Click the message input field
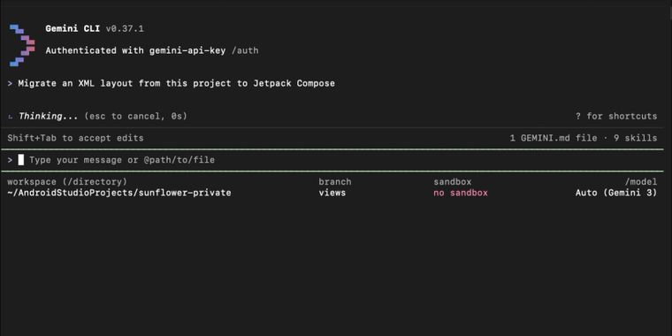The image size is (672, 336). tap(332, 160)
